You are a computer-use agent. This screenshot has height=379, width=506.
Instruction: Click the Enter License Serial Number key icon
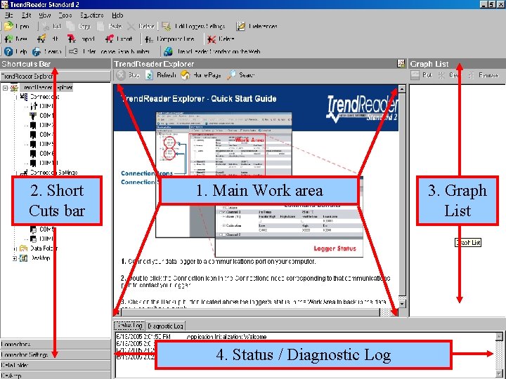74,51
